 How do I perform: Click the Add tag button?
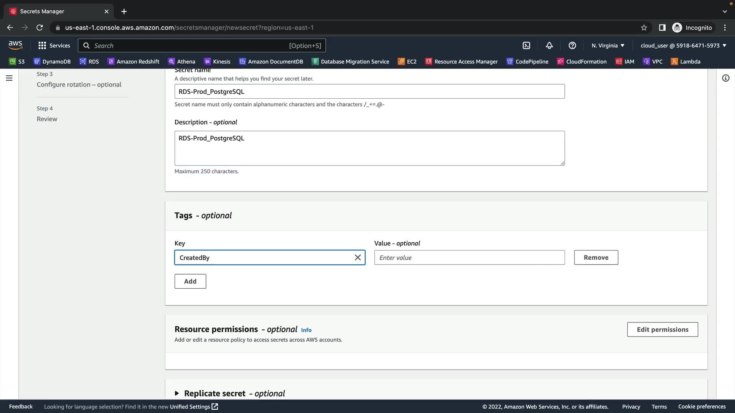tap(190, 281)
